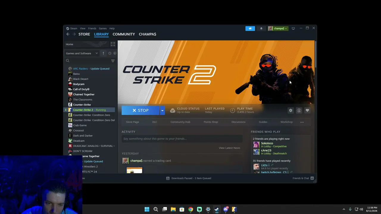
Task: Switch to the STORE tab
Action: (84, 34)
